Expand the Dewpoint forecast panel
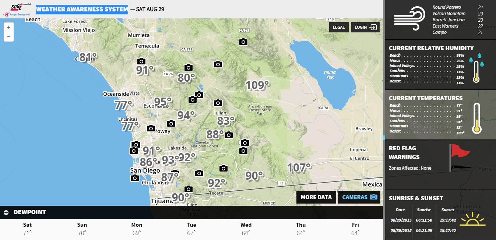 point(6,212)
